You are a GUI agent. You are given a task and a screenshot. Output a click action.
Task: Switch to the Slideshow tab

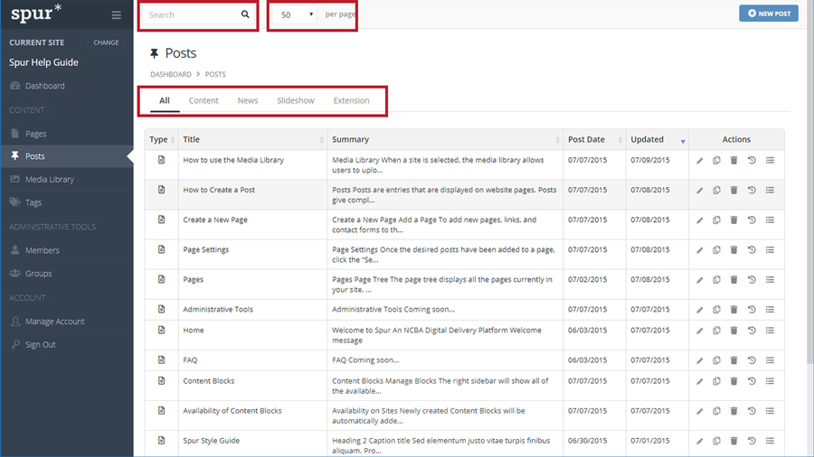(x=296, y=100)
